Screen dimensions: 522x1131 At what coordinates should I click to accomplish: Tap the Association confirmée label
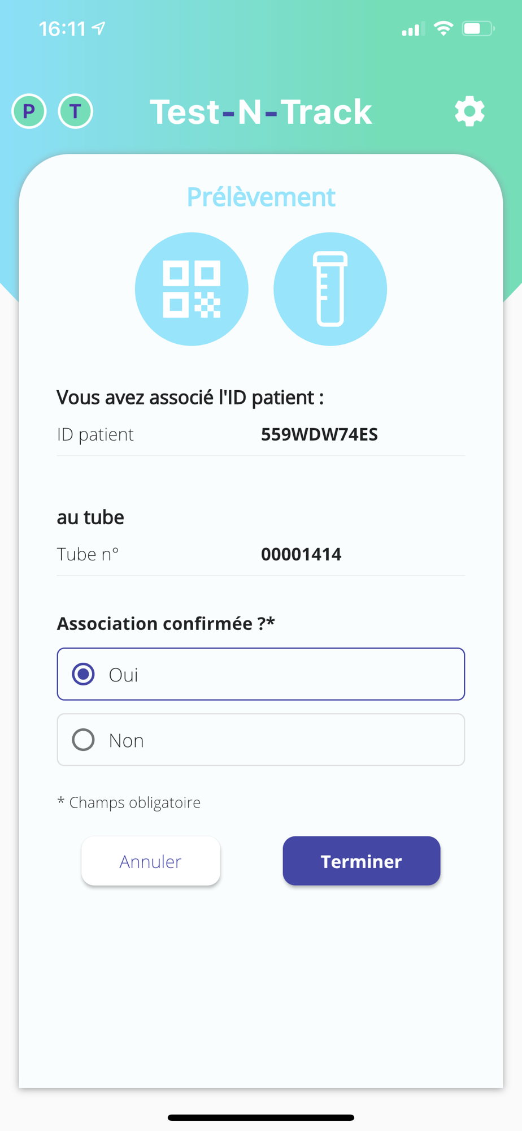tap(166, 623)
